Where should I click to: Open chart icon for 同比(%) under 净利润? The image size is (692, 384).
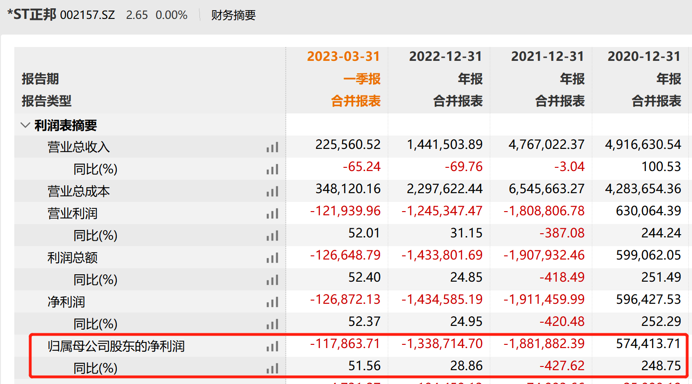[272, 324]
